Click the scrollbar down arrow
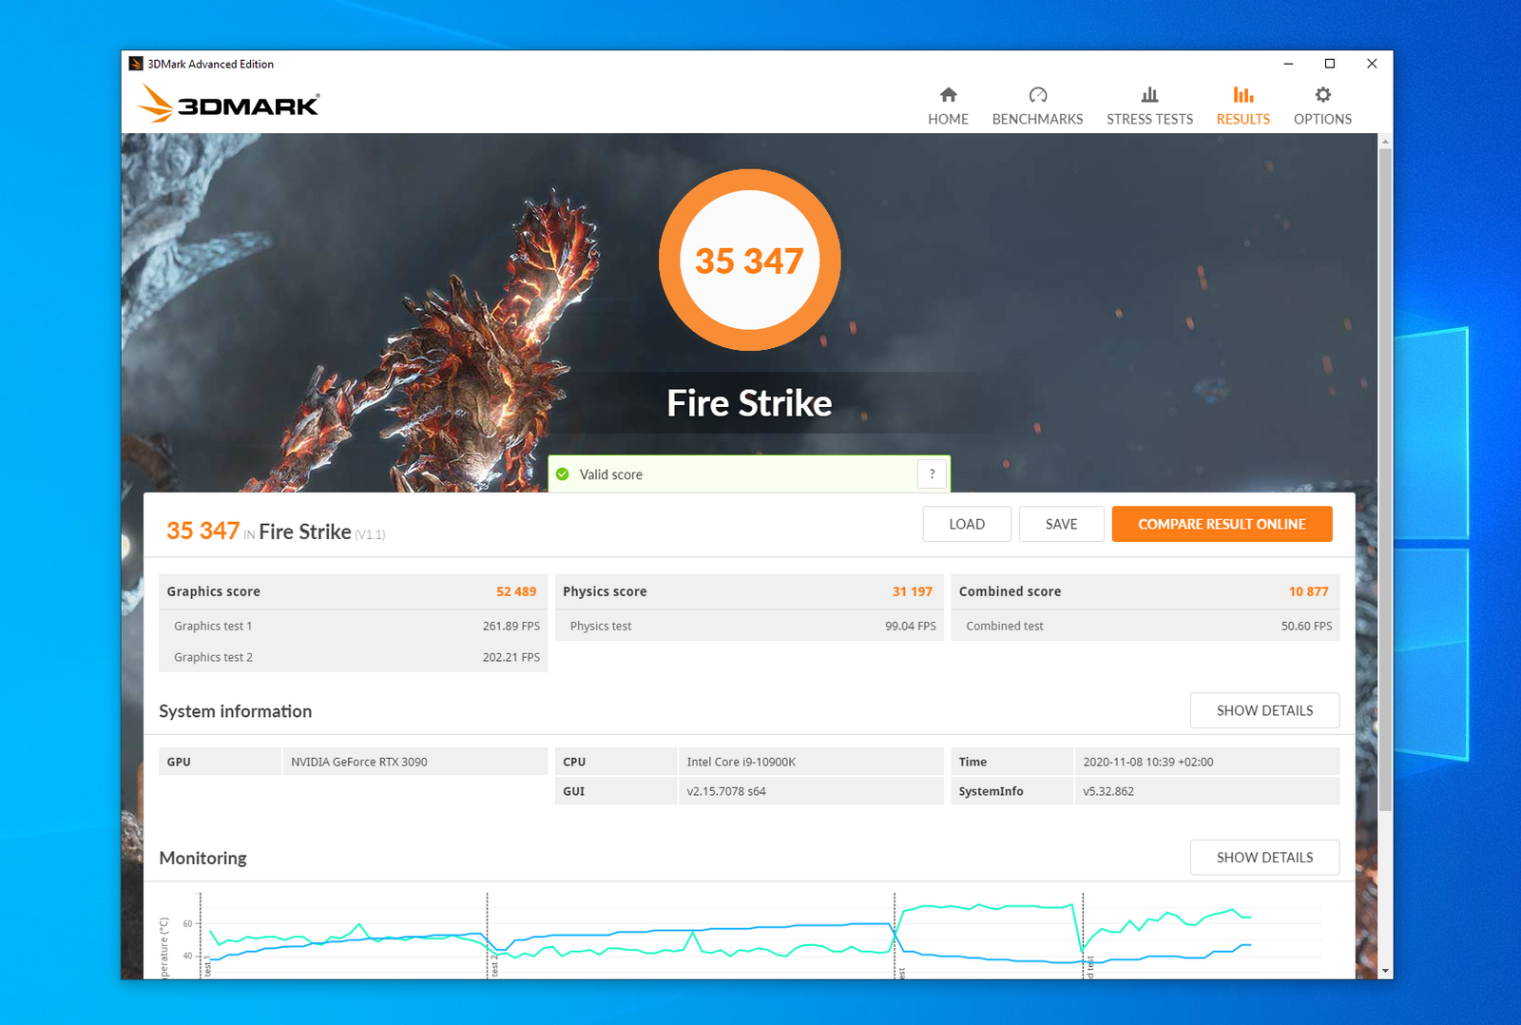The width and height of the screenshot is (1521, 1025). click(x=1385, y=971)
